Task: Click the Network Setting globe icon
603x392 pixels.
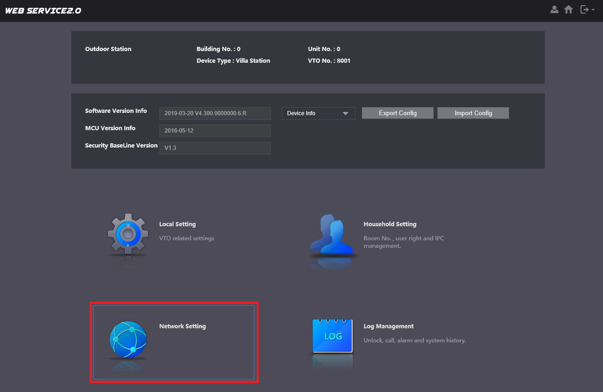Action: tap(128, 340)
